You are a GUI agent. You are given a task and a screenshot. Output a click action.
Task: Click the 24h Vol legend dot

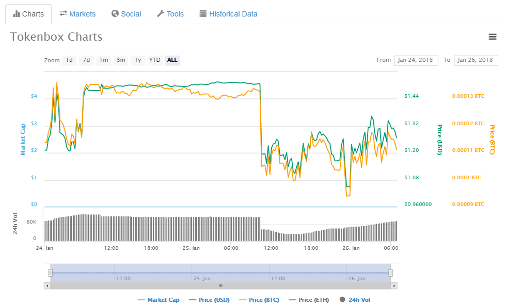[342, 300]
